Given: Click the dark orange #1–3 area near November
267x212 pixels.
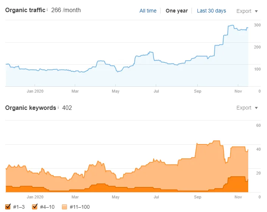Looking at the screenshot, I should click(x=237, y=185).
